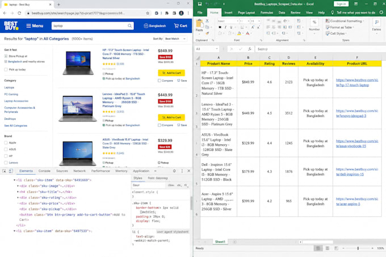The image size is (386, 257).
Task: Open the Sort By Best Match dropdown
Action: pos(175,39)
